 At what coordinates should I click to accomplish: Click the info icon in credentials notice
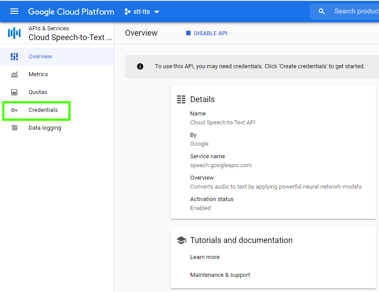(140, 66)
